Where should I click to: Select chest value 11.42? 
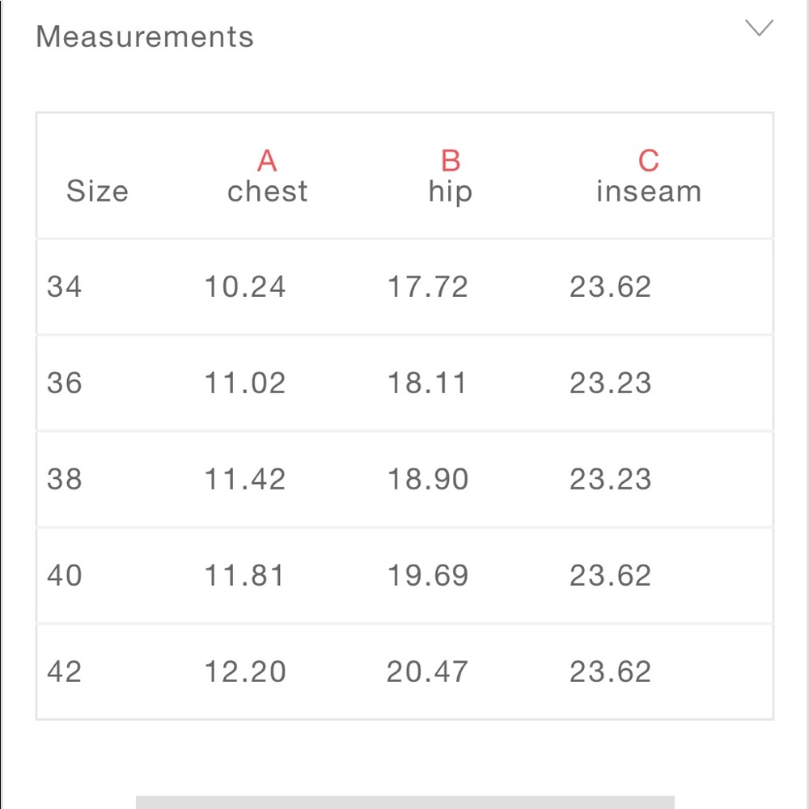(x=245, y=479)
